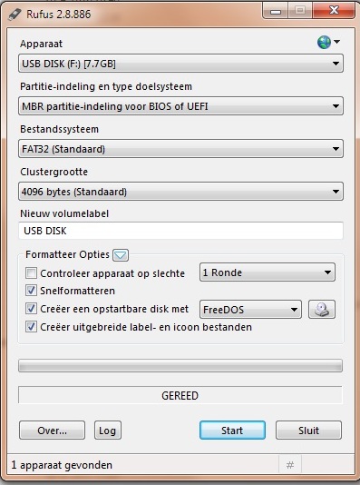The width and height of the screenshot is (360, 485).
Task: Open the Apparaat USB DISK dropdown
Action: 180,64
